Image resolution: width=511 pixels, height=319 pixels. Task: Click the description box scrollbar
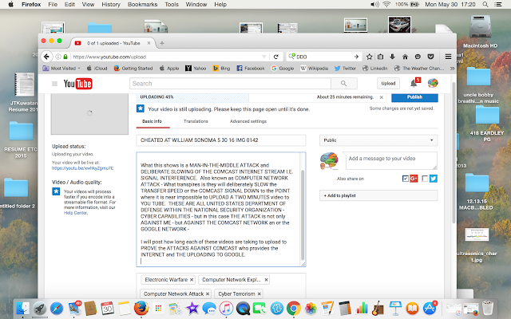[x=303, y=215]
